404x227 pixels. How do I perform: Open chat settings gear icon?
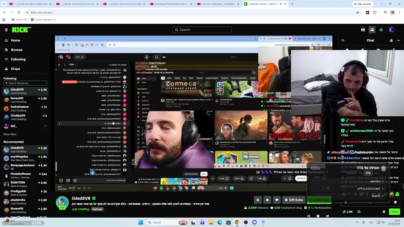point(384,212)
